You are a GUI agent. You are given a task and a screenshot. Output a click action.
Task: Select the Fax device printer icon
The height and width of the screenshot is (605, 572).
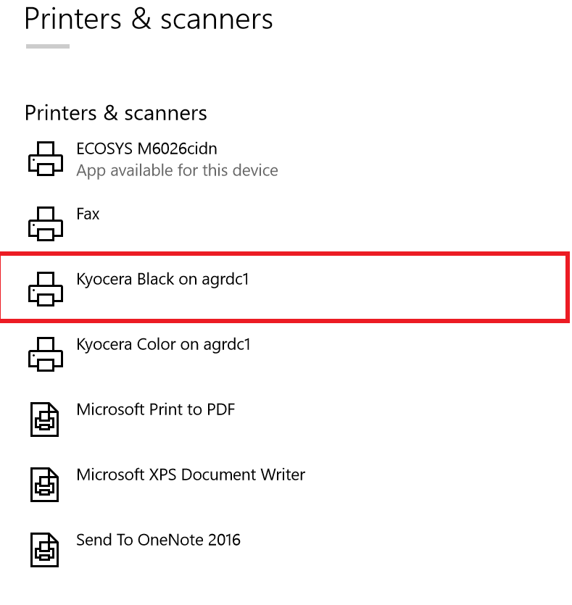pos(46,224)
